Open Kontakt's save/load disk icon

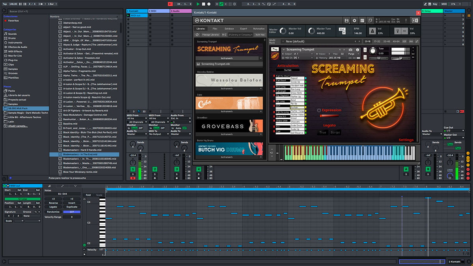tap(346, 20)
